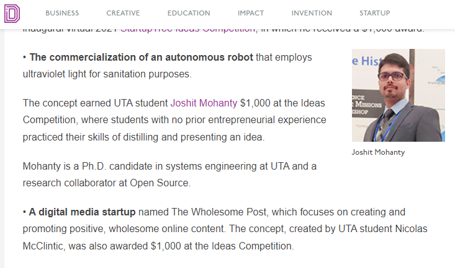
Task: Click the D logo icon
Action: (12, 12)
